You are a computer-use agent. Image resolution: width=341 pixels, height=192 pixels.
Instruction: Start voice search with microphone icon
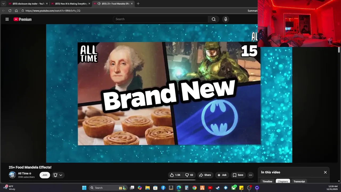click(226, 19)
